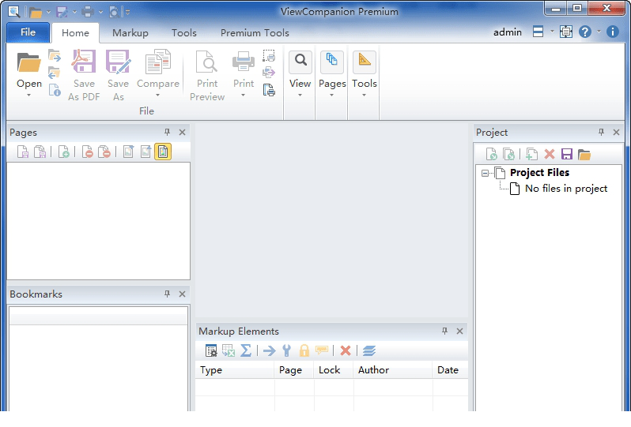Click the red delete X in Markup Elements
Image resolution: width=631 pixels, height=427 pixels.
(x=346, y=350)
